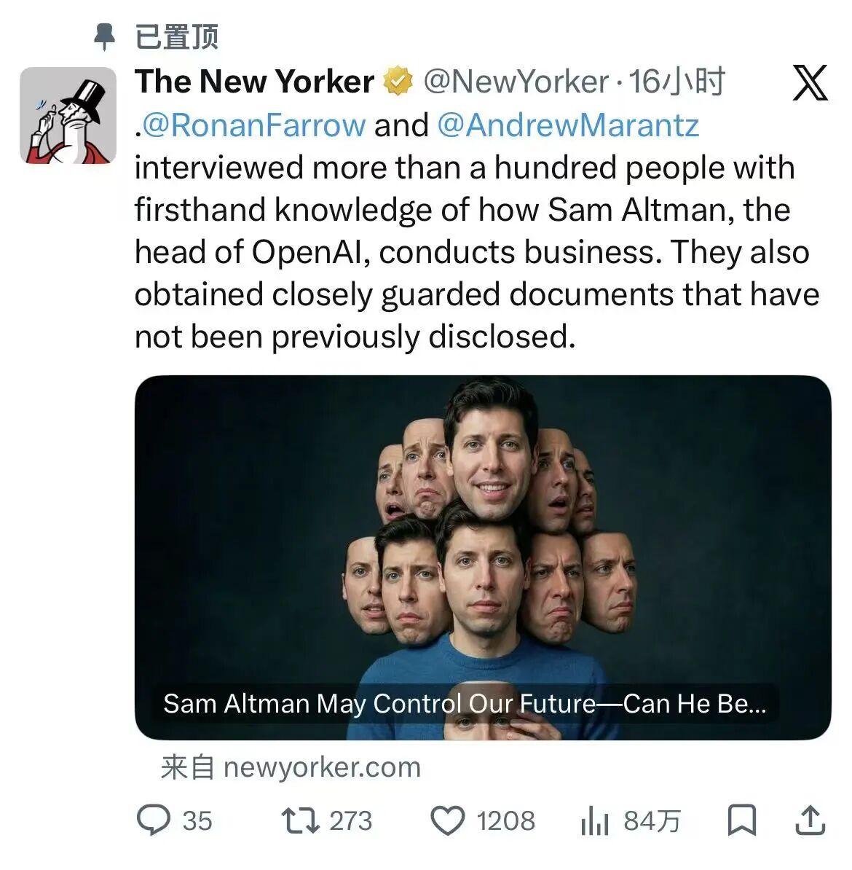The image size is (852, 870).
Task: Click the 'Sam Altman May Control Our Future' headline
Action: (464, 704)
